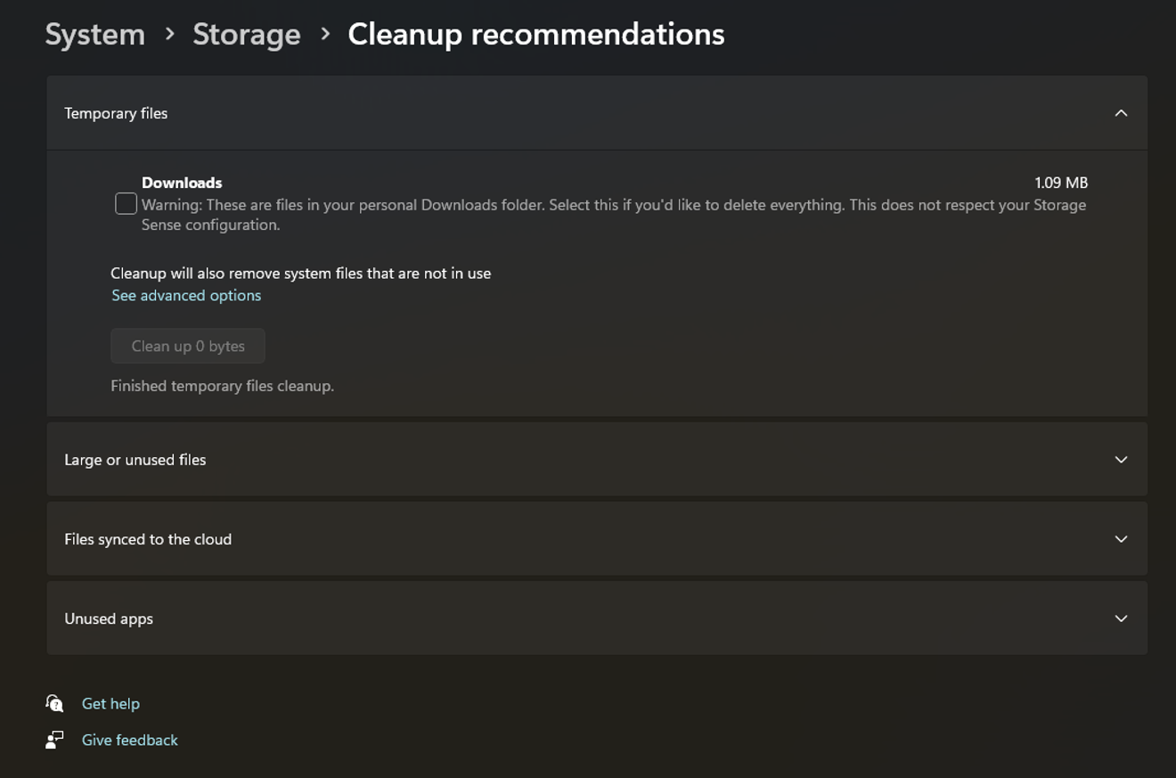Check the Downloads checkbox
1176x778 pixels.
pos(126,204)
